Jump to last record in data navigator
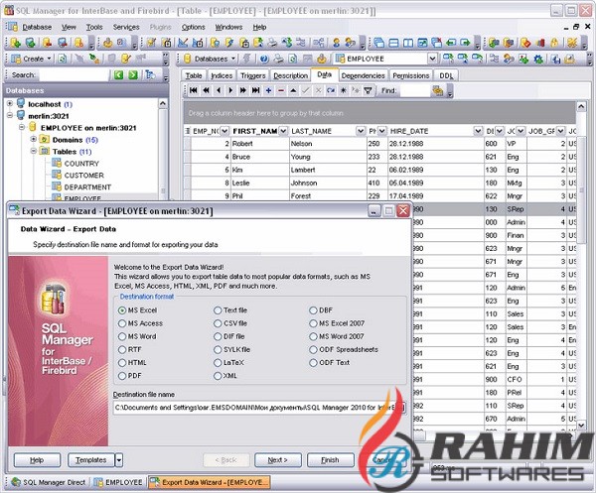Viewport: 596px width, 493px height. click(255, 90)
